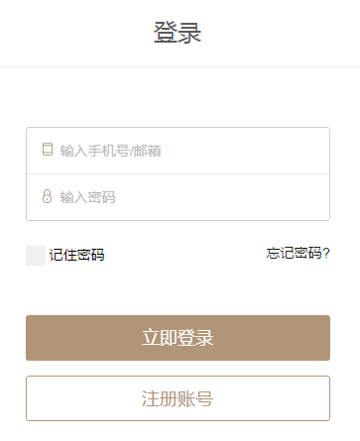Image resolution: width=360 pixels, height=441 pixels.
Task: Click the outlined register account button
Action: point(178,398)
